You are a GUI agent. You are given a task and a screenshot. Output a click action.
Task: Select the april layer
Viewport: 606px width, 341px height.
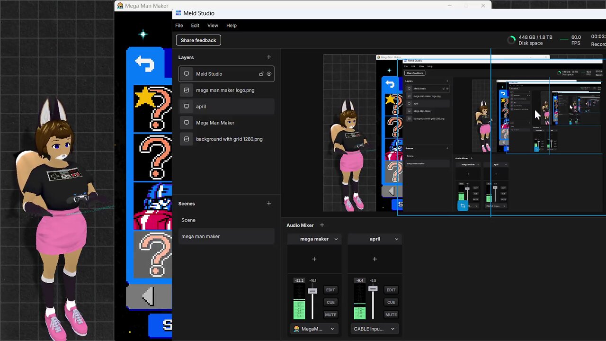[x=226, y=107]
